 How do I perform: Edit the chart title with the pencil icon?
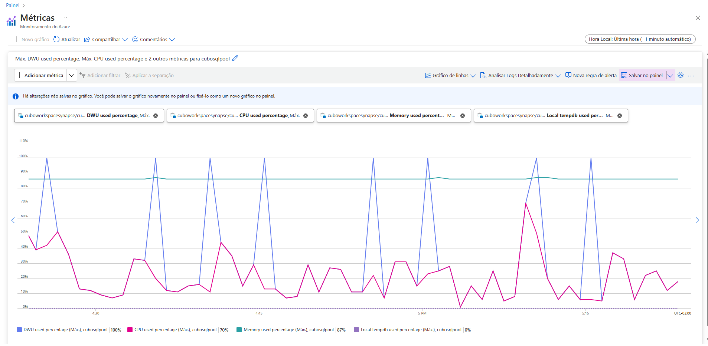point(235,58)
